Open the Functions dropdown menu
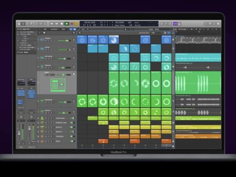Image resolution: width=236 pixels, height=177 pixels. (x=54, y=29)
